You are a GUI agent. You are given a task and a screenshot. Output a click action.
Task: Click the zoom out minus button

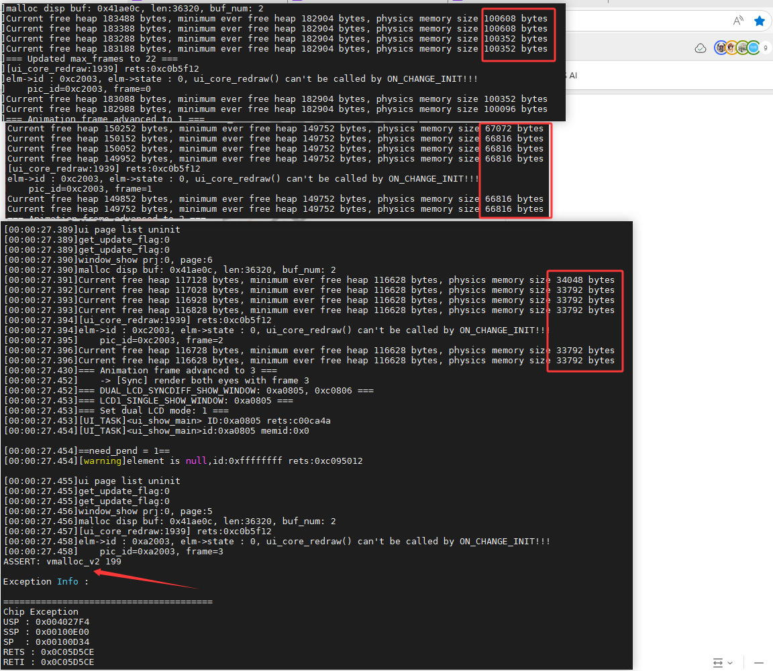click(759, 663)
